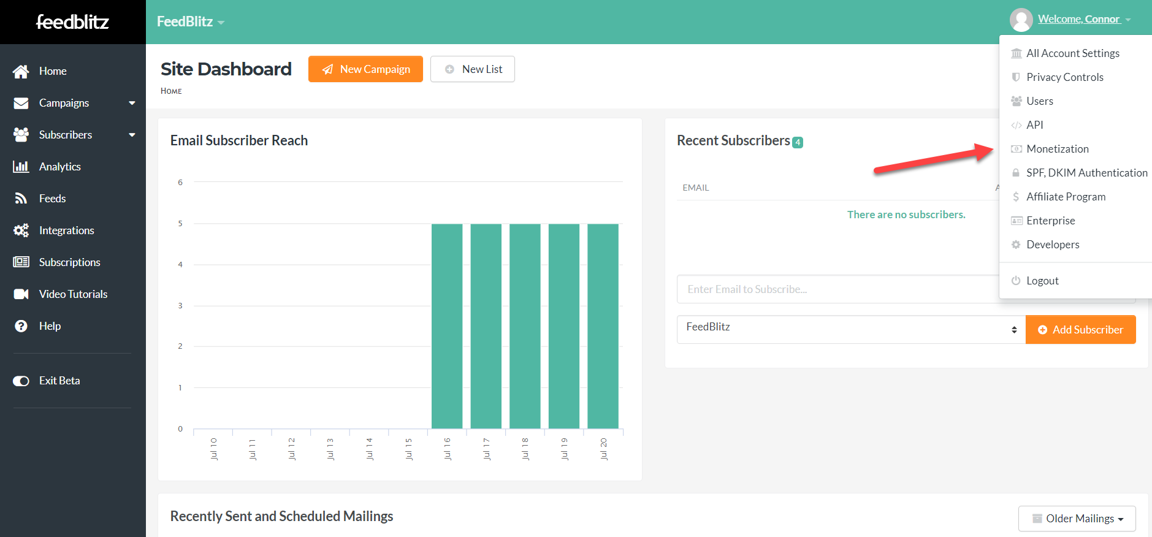The height and width of the screenshot is (537, 1152).
Task: Click the Home house icon in sidebar
Action: coord(21,71)
